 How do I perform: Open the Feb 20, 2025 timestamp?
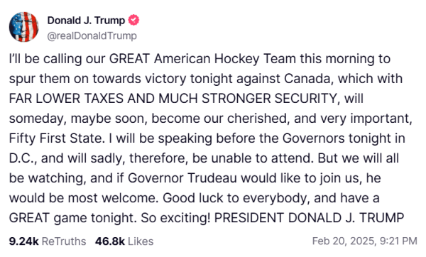tap(365, 241)
